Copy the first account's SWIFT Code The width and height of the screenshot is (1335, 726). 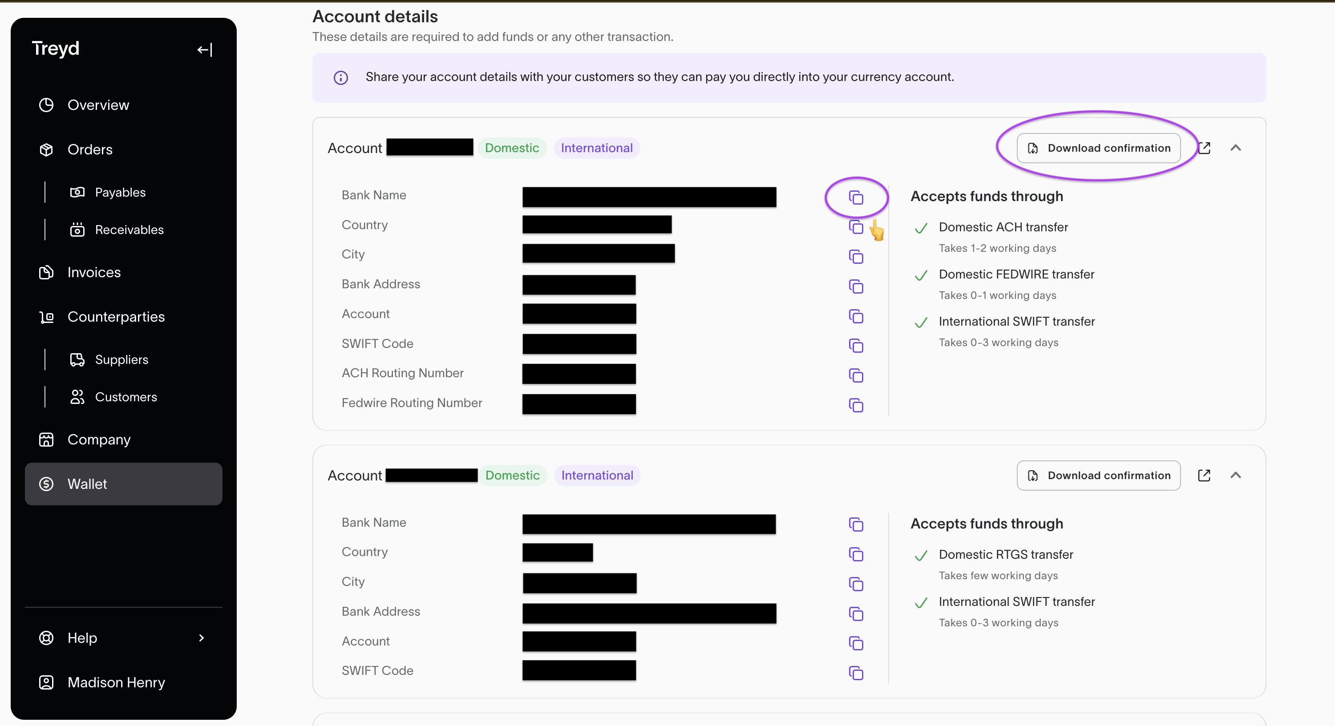(x=856, y=346)
